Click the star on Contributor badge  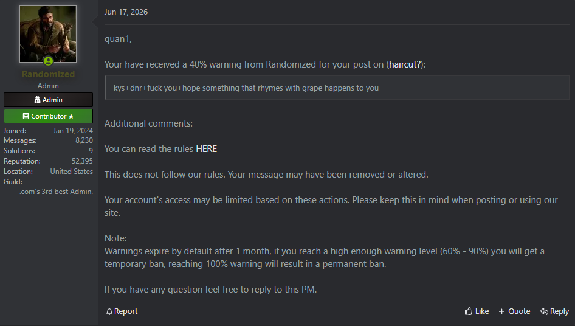[71, 116]
